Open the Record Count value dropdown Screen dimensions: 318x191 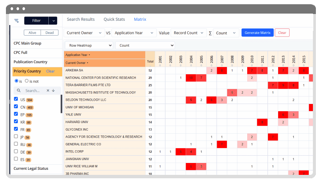coord(188,33)
